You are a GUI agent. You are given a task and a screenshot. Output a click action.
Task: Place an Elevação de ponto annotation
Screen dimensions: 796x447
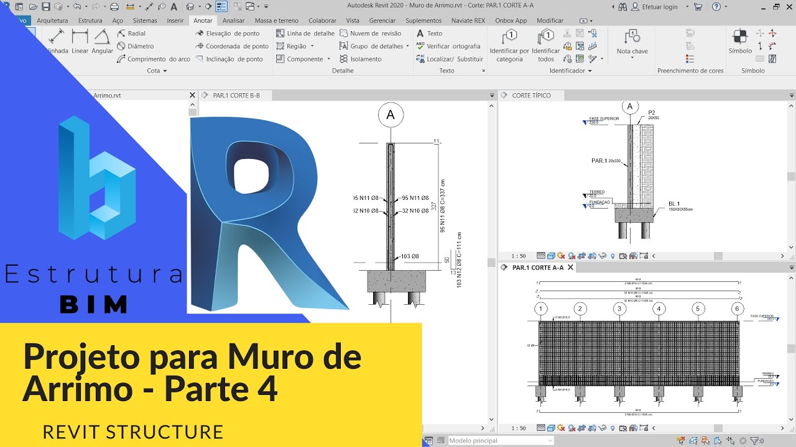tap(228, 34)
